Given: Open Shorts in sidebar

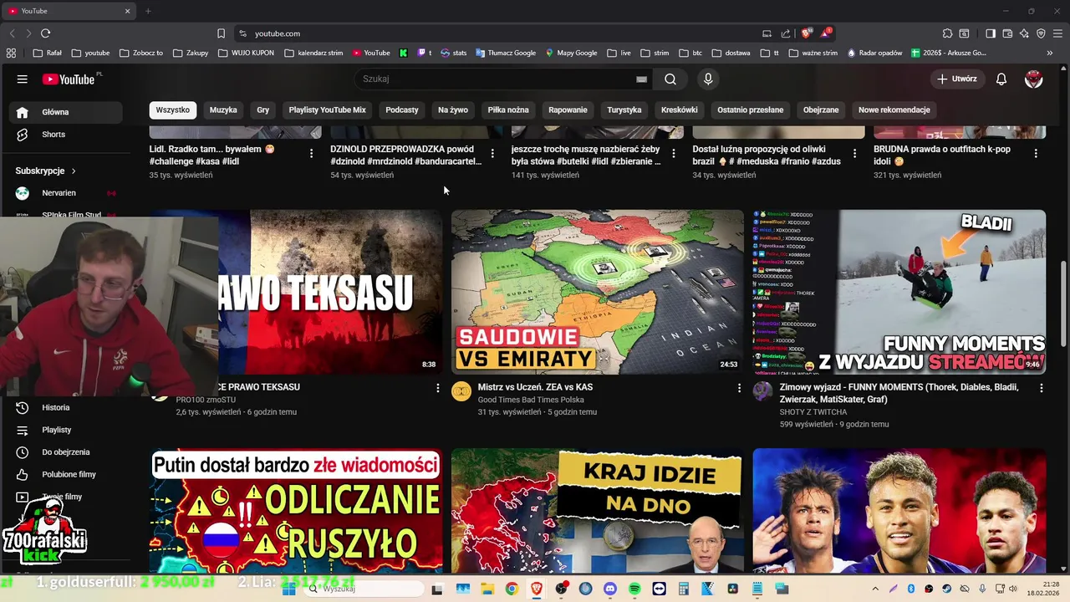Looking at the screenshot, I should tap(66, 135).
